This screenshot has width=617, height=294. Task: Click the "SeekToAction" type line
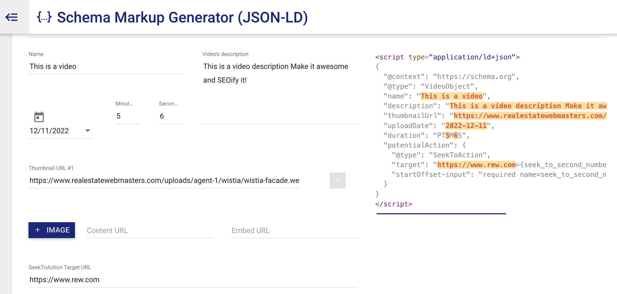point(441,155)
